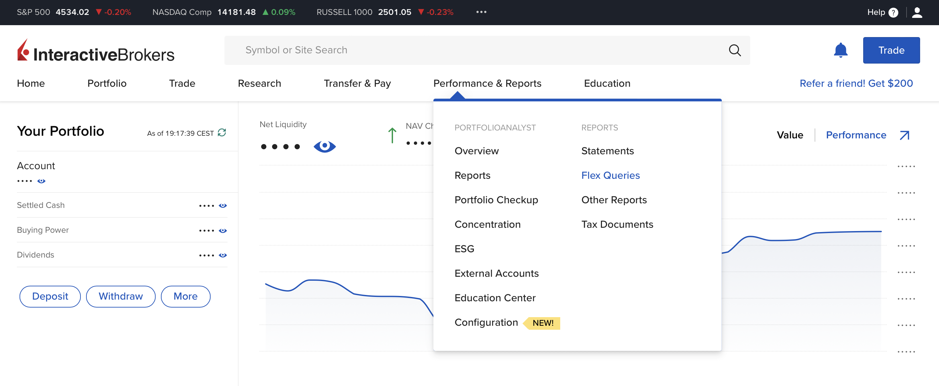Open notifications via the bell icon
Screen dimensions: 939x386
pyautogui.click(x=841, y=50)
